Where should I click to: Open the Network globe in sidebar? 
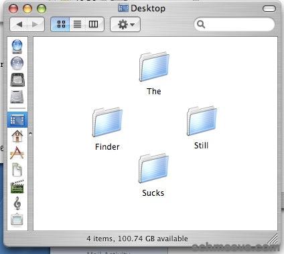pos(17,46)
